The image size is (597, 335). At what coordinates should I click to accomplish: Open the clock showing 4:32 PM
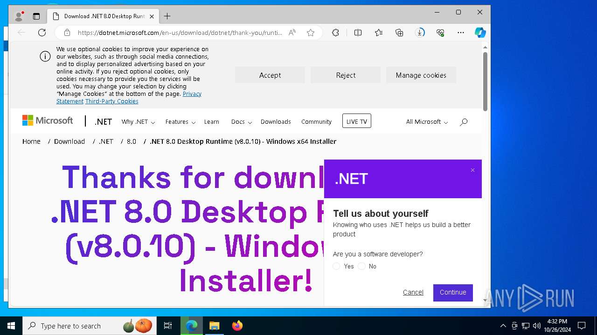[x=557, y=325]
